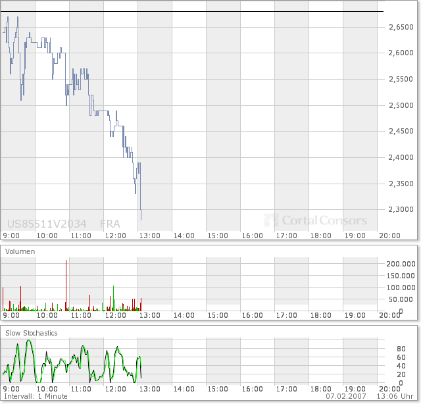Select the 80 stochastics axis label
Viewport: 421px width, 404px height.
pos(401,349)
